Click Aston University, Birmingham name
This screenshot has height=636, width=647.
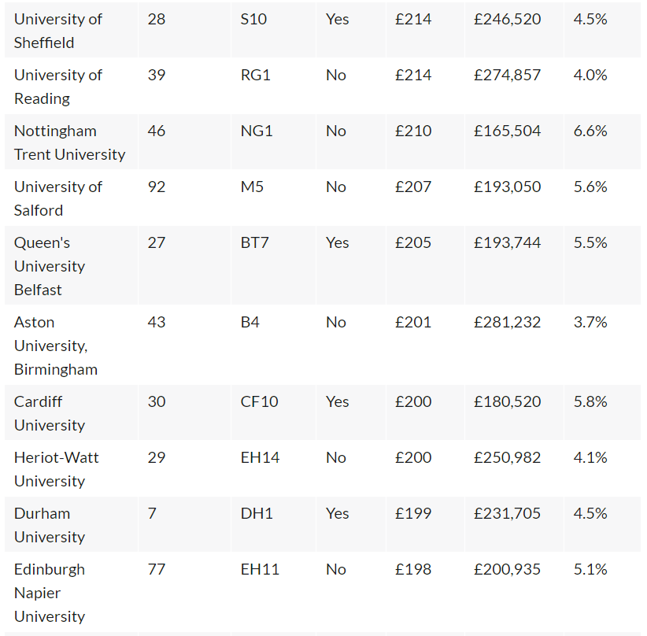(56, 346)
